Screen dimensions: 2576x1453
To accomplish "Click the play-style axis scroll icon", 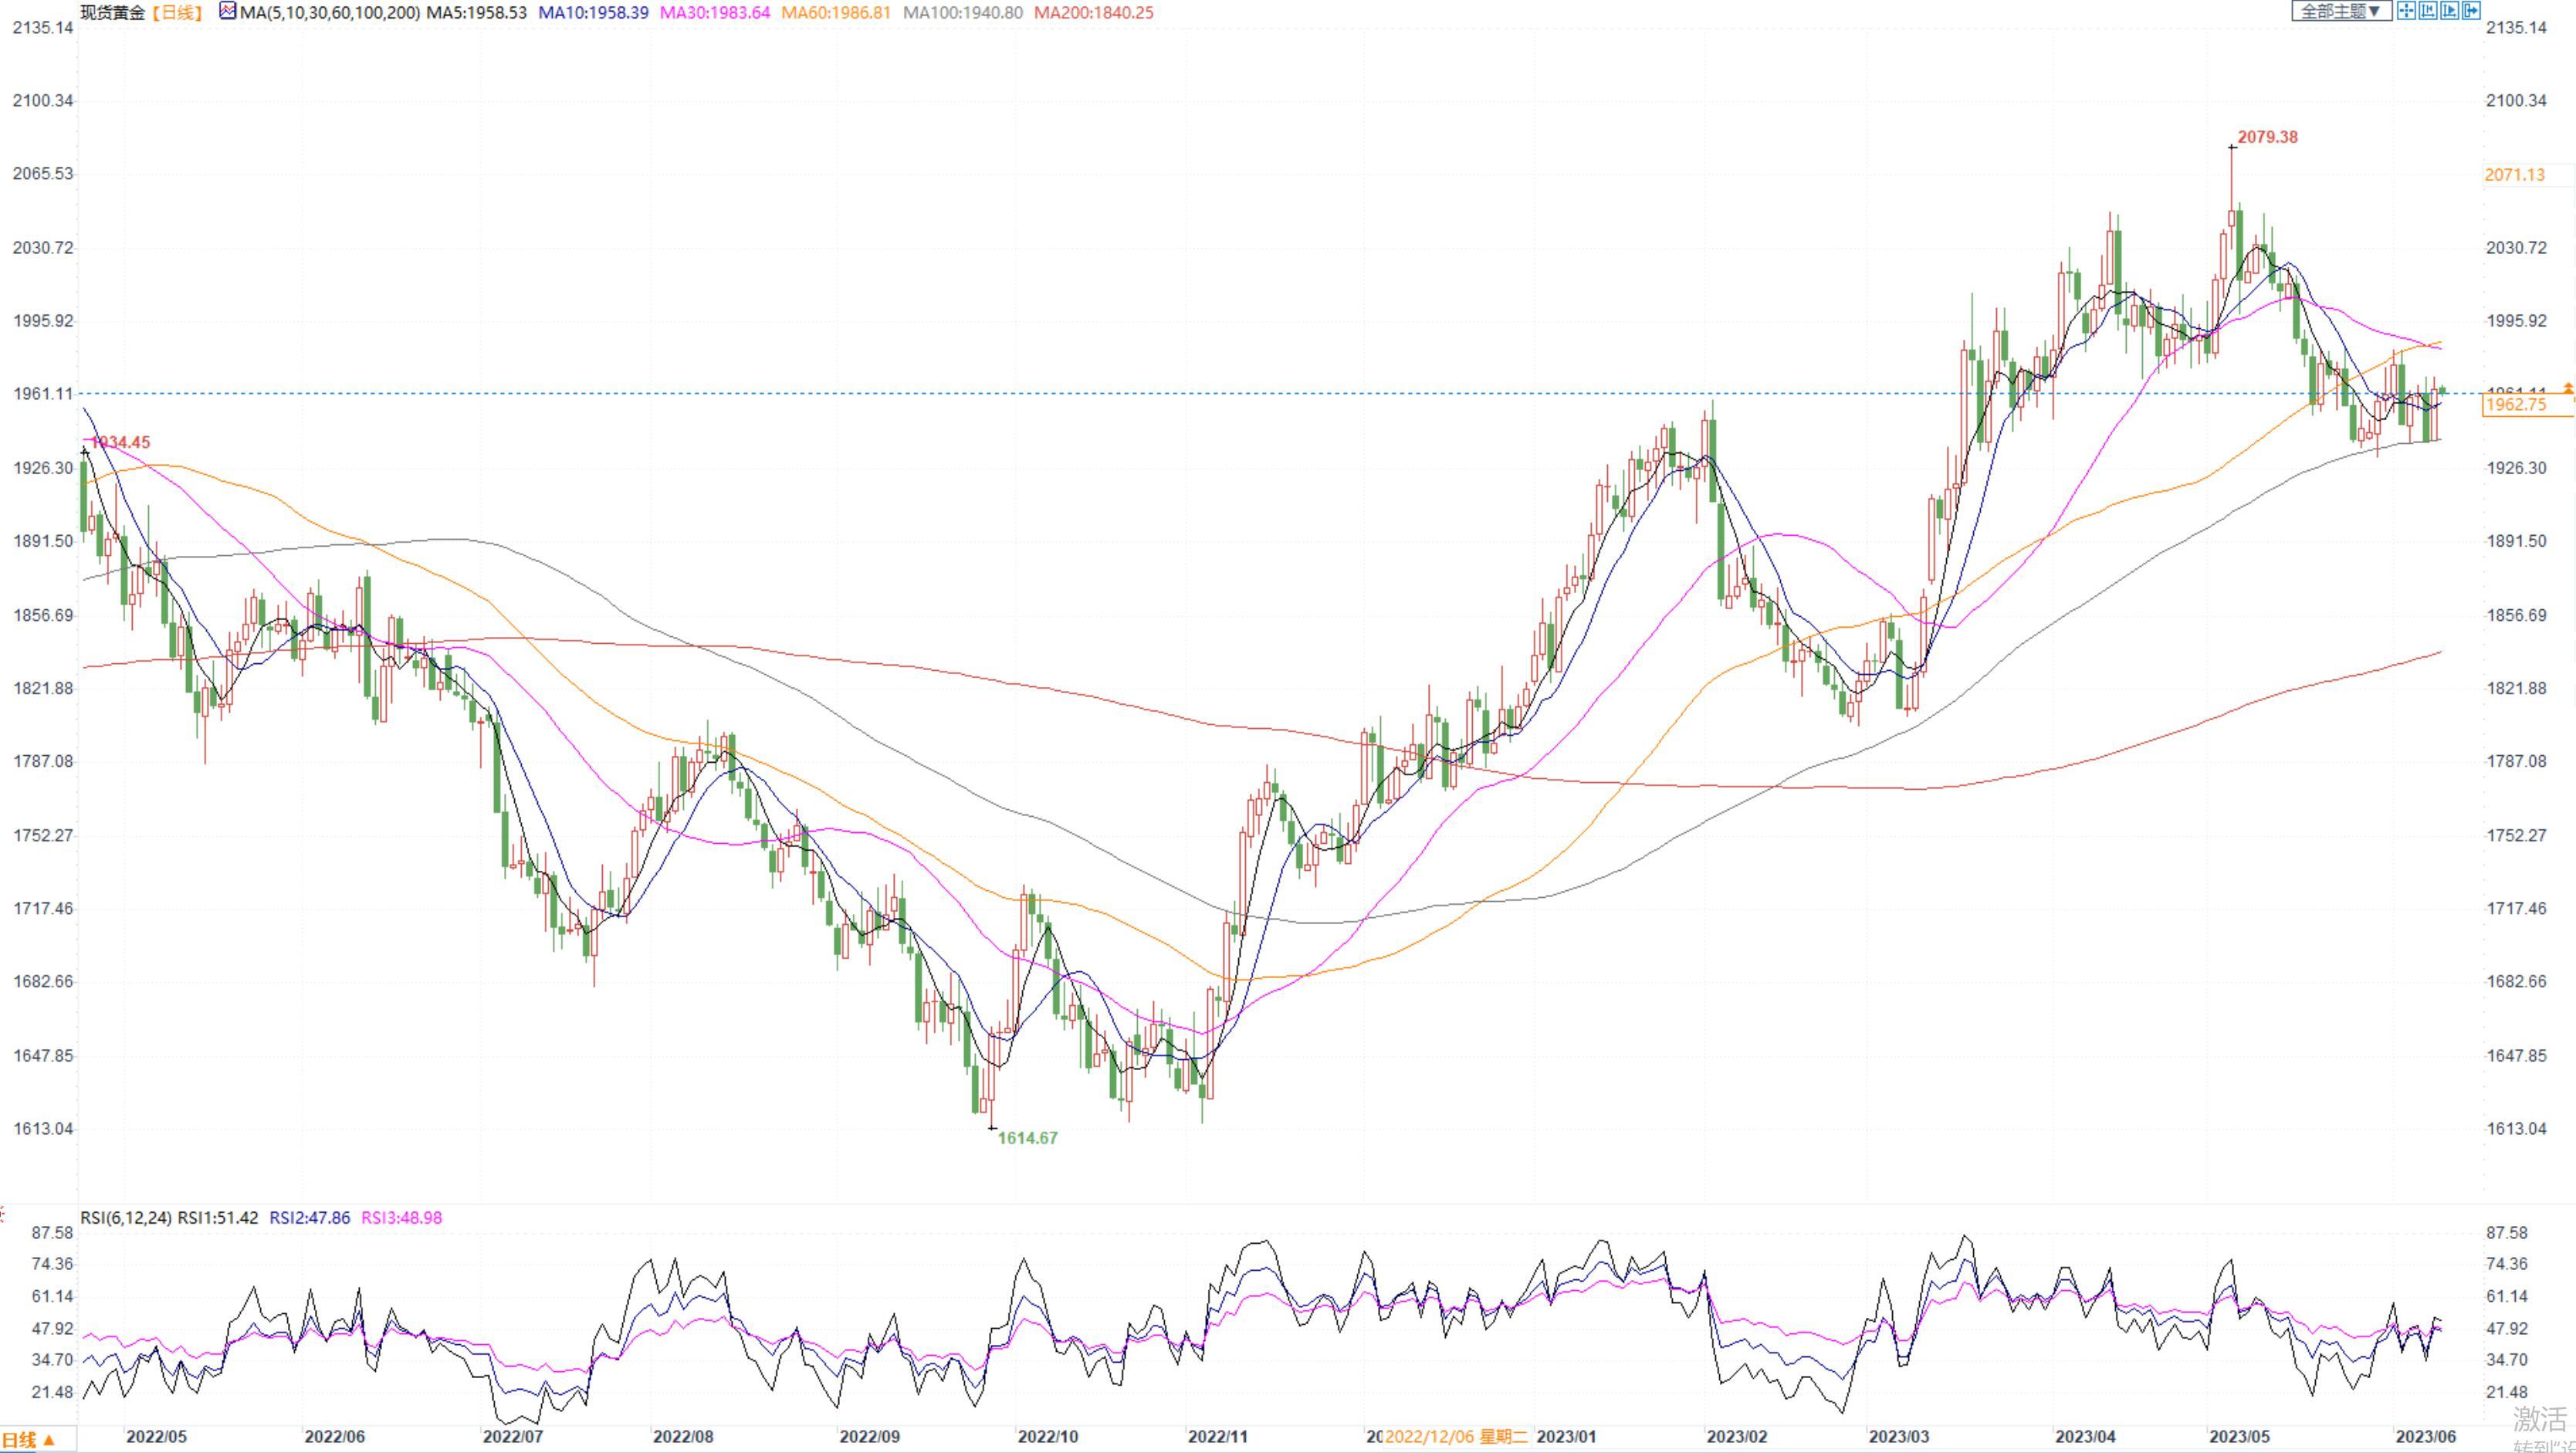I will click(x=2449, y=11).
